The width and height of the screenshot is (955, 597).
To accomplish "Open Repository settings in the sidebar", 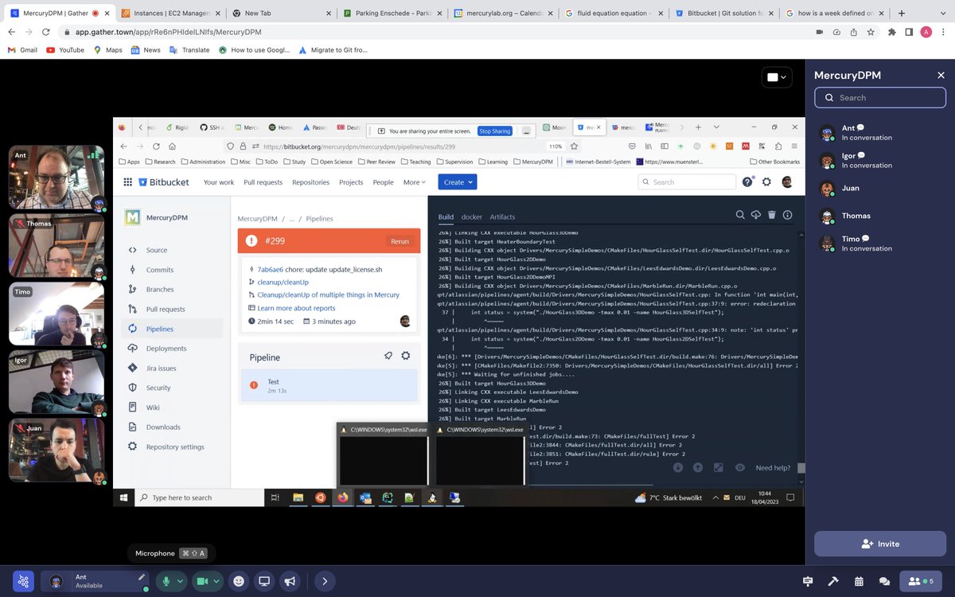I will [x=175, y=447].
